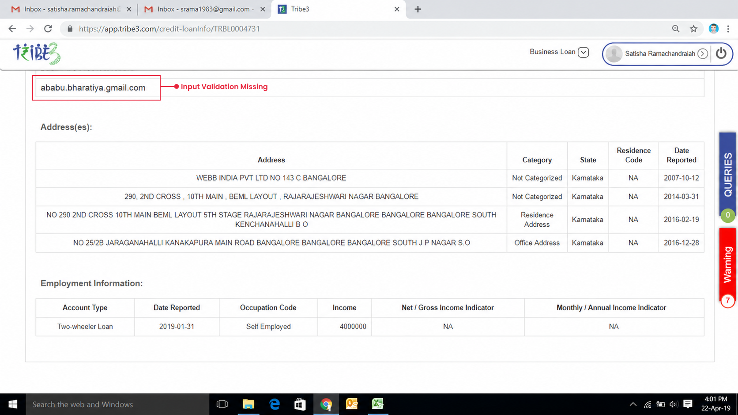Click the queries count badge 0
738x415 pixels.
(x=727, y=215)
